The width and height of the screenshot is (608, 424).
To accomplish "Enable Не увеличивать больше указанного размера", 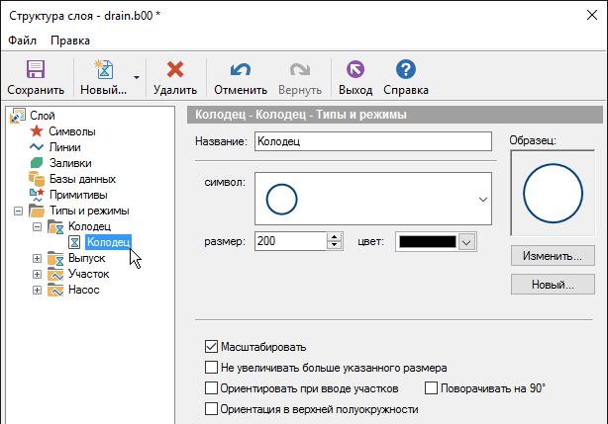I will click(x=211, y=368).
